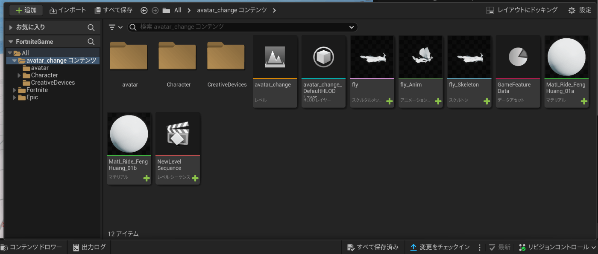
Task: Select Fortnite folder in tree
Action: 32,90
